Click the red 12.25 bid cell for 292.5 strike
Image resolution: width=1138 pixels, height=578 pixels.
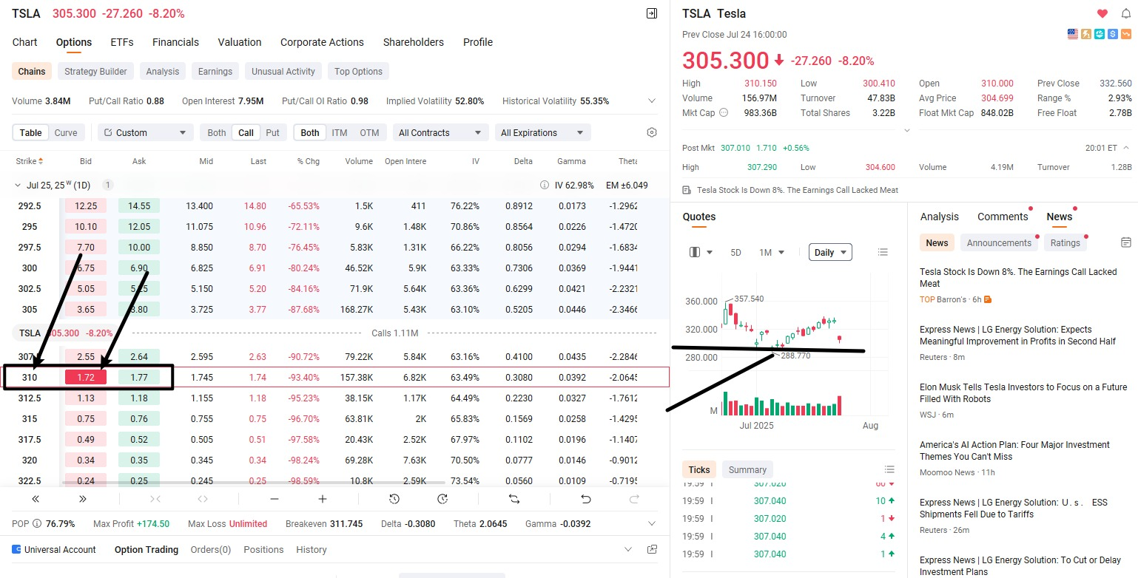[86, 206]
